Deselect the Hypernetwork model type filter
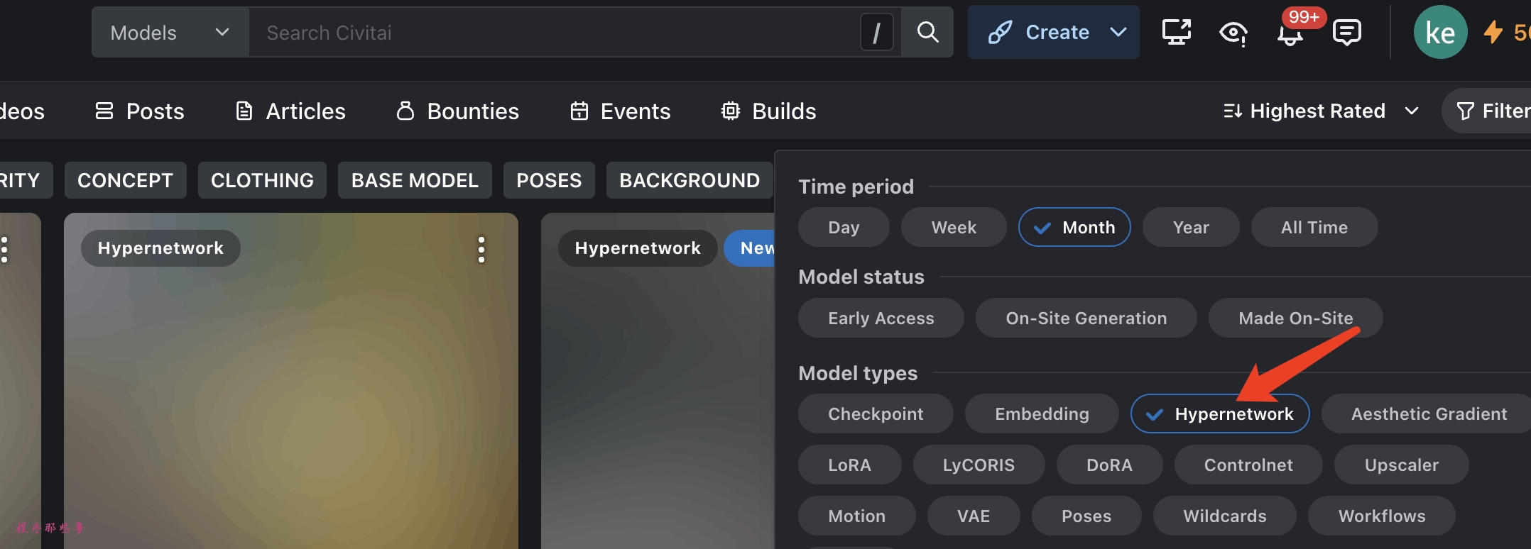Screen dimensions: 1531x549 [x=1220, y=414]
